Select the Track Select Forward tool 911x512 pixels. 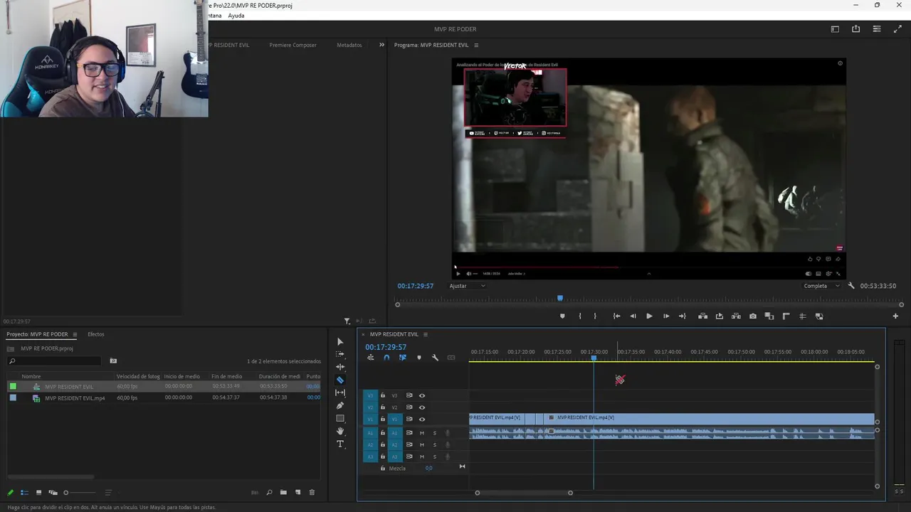tap(340, 354)
